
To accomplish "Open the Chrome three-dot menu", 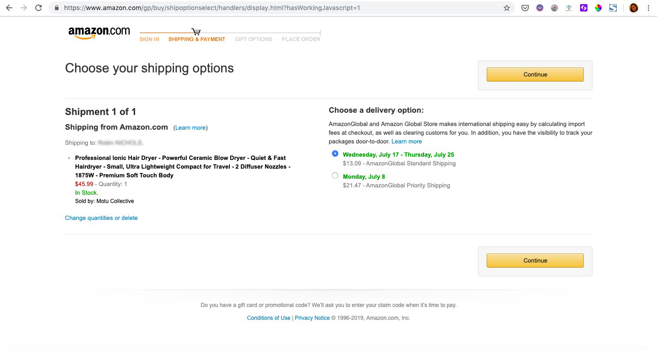I will pos(648,8).
